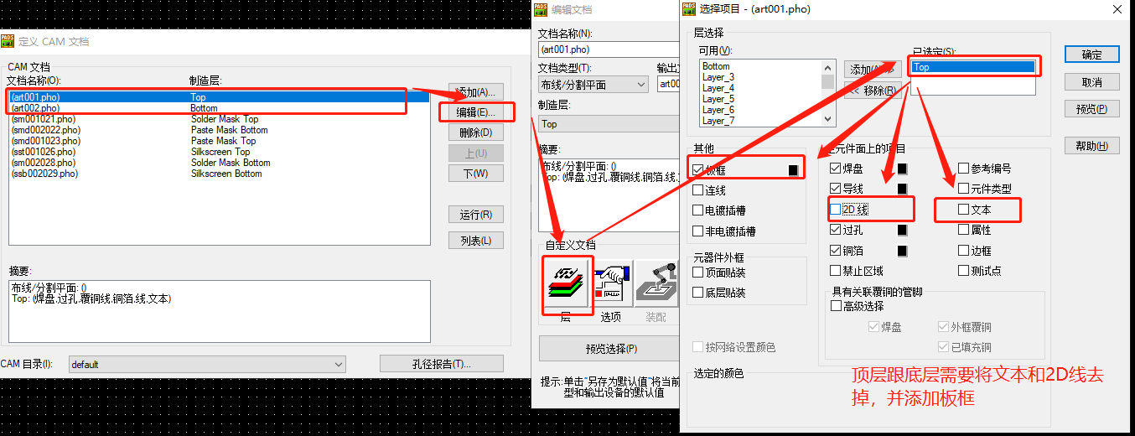Enable the 2D 线 checkbox
This screenshot has height=436, width=1135.
pyautogui.click(x=835, y=209)
